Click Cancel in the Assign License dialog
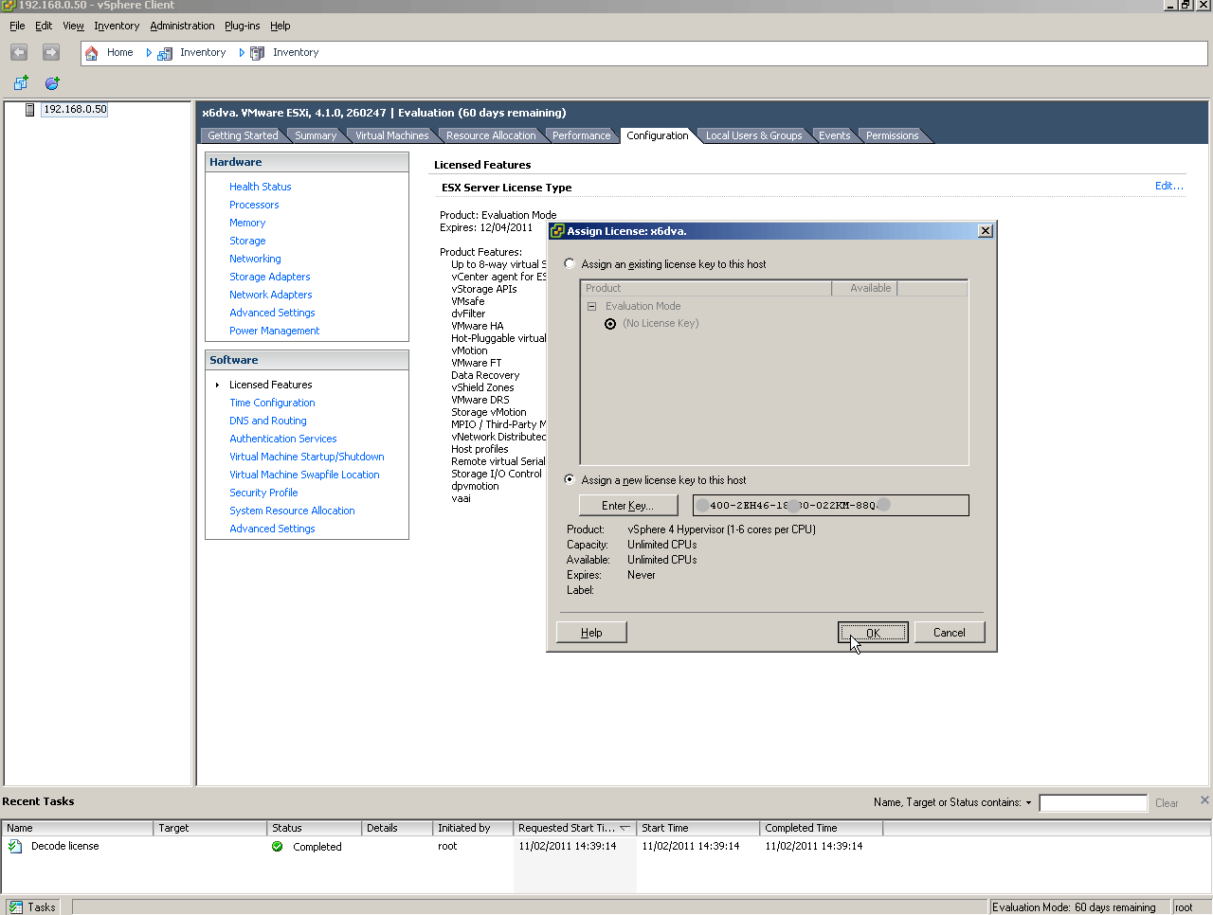Image resolution: width=1213 pixels, height=915 pixels. click(949, 633)
